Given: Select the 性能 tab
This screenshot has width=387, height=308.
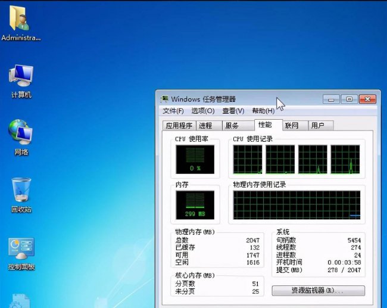Looking at the screenshot, I should click(269, 125).
